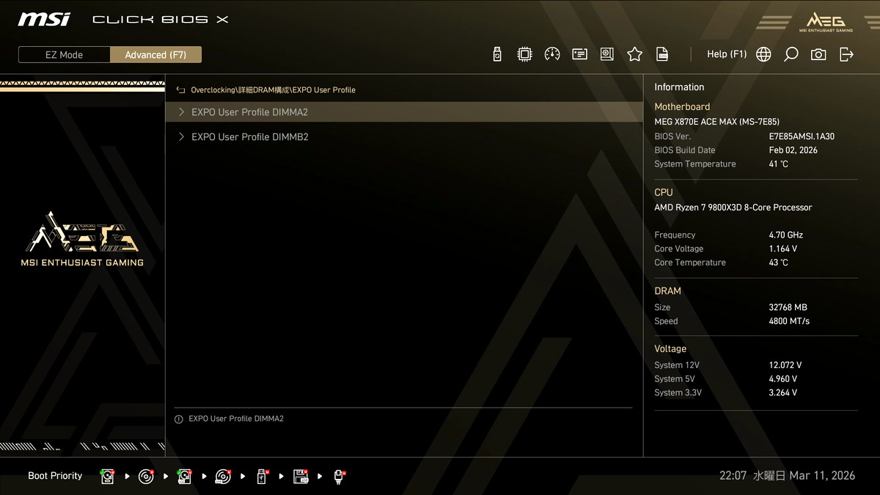This screenshot has width=880, height=495.
Task: Open the hardware monitor board icon
Action: (x=607, y=54)
